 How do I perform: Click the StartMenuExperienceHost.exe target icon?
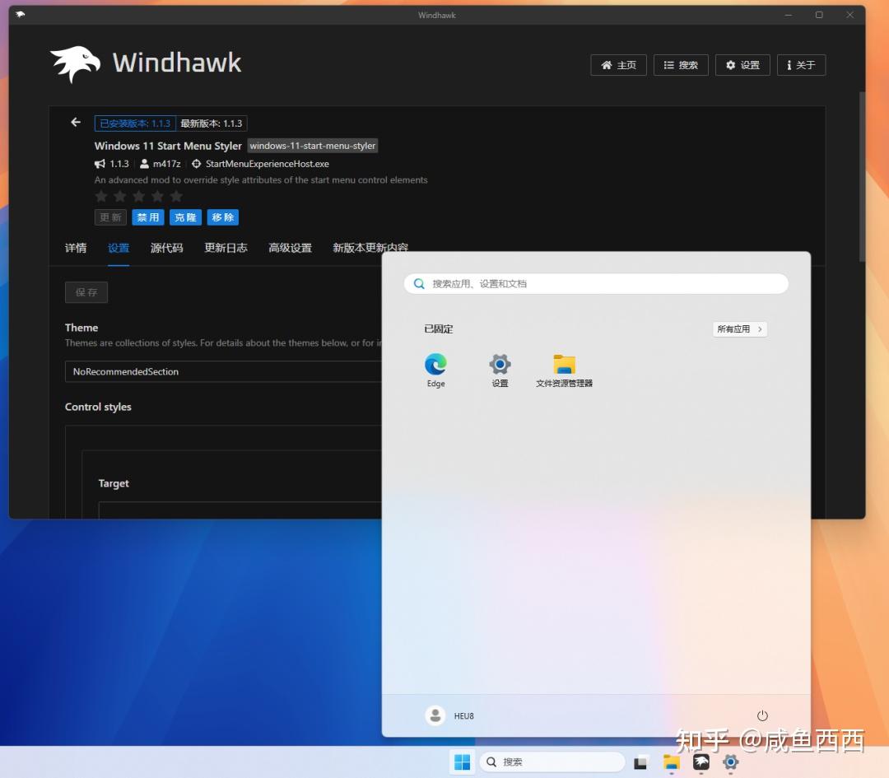197,164
